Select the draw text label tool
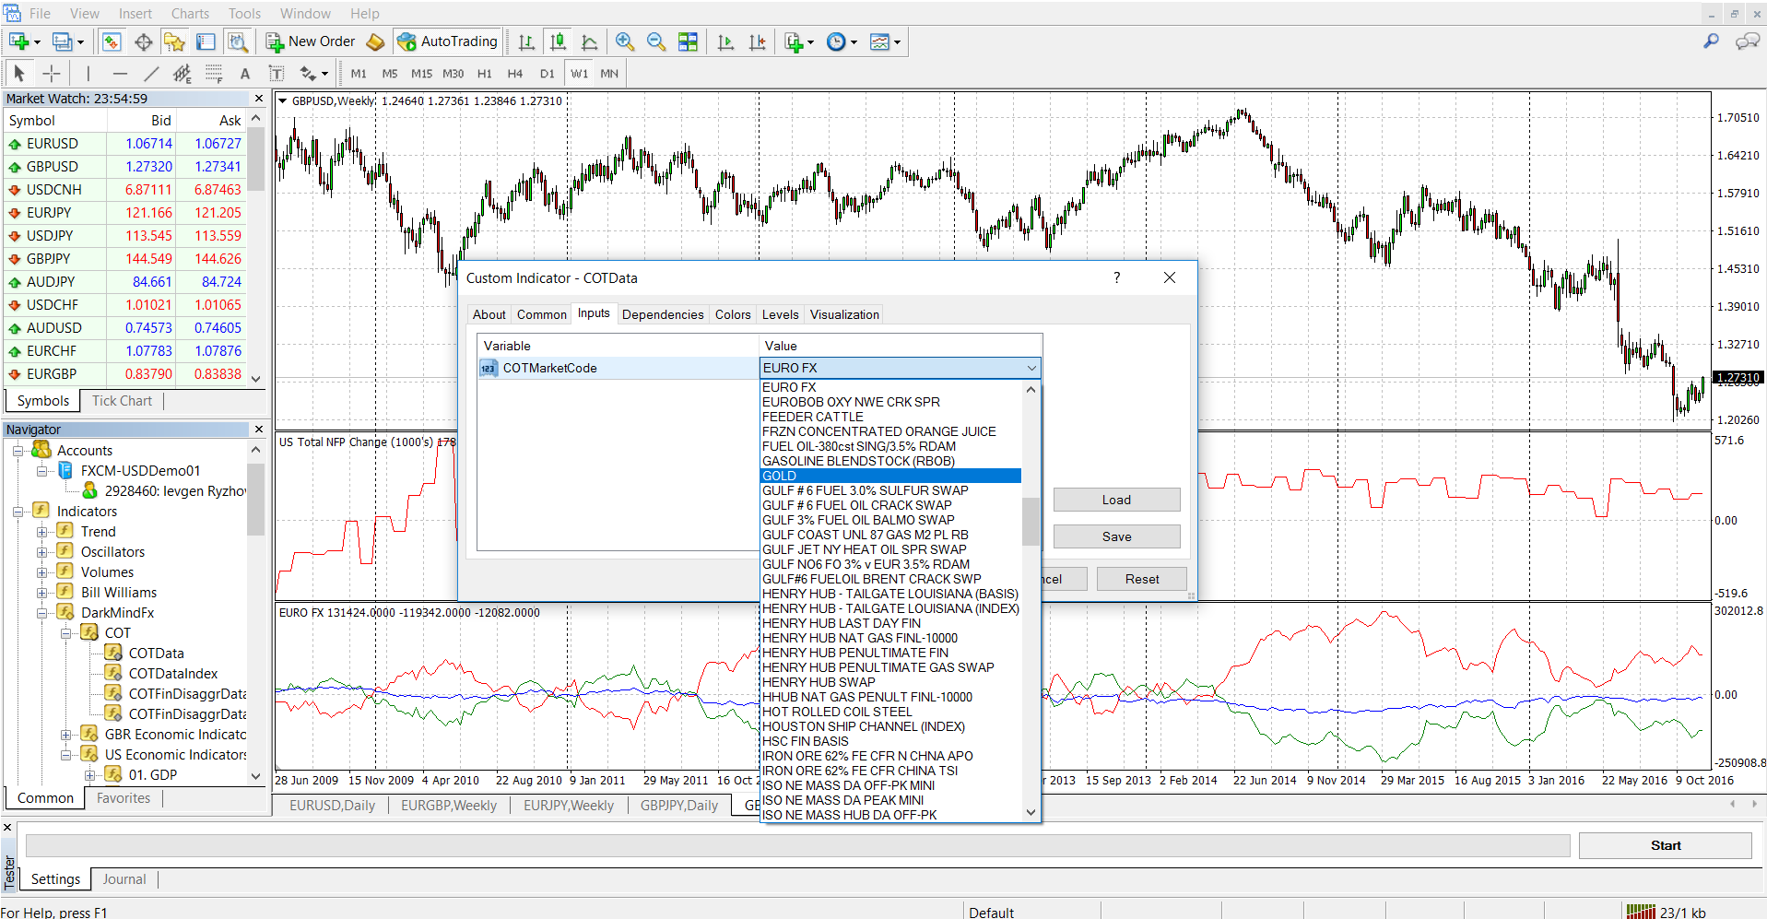The image size is (1767, 919). [276, 74]
